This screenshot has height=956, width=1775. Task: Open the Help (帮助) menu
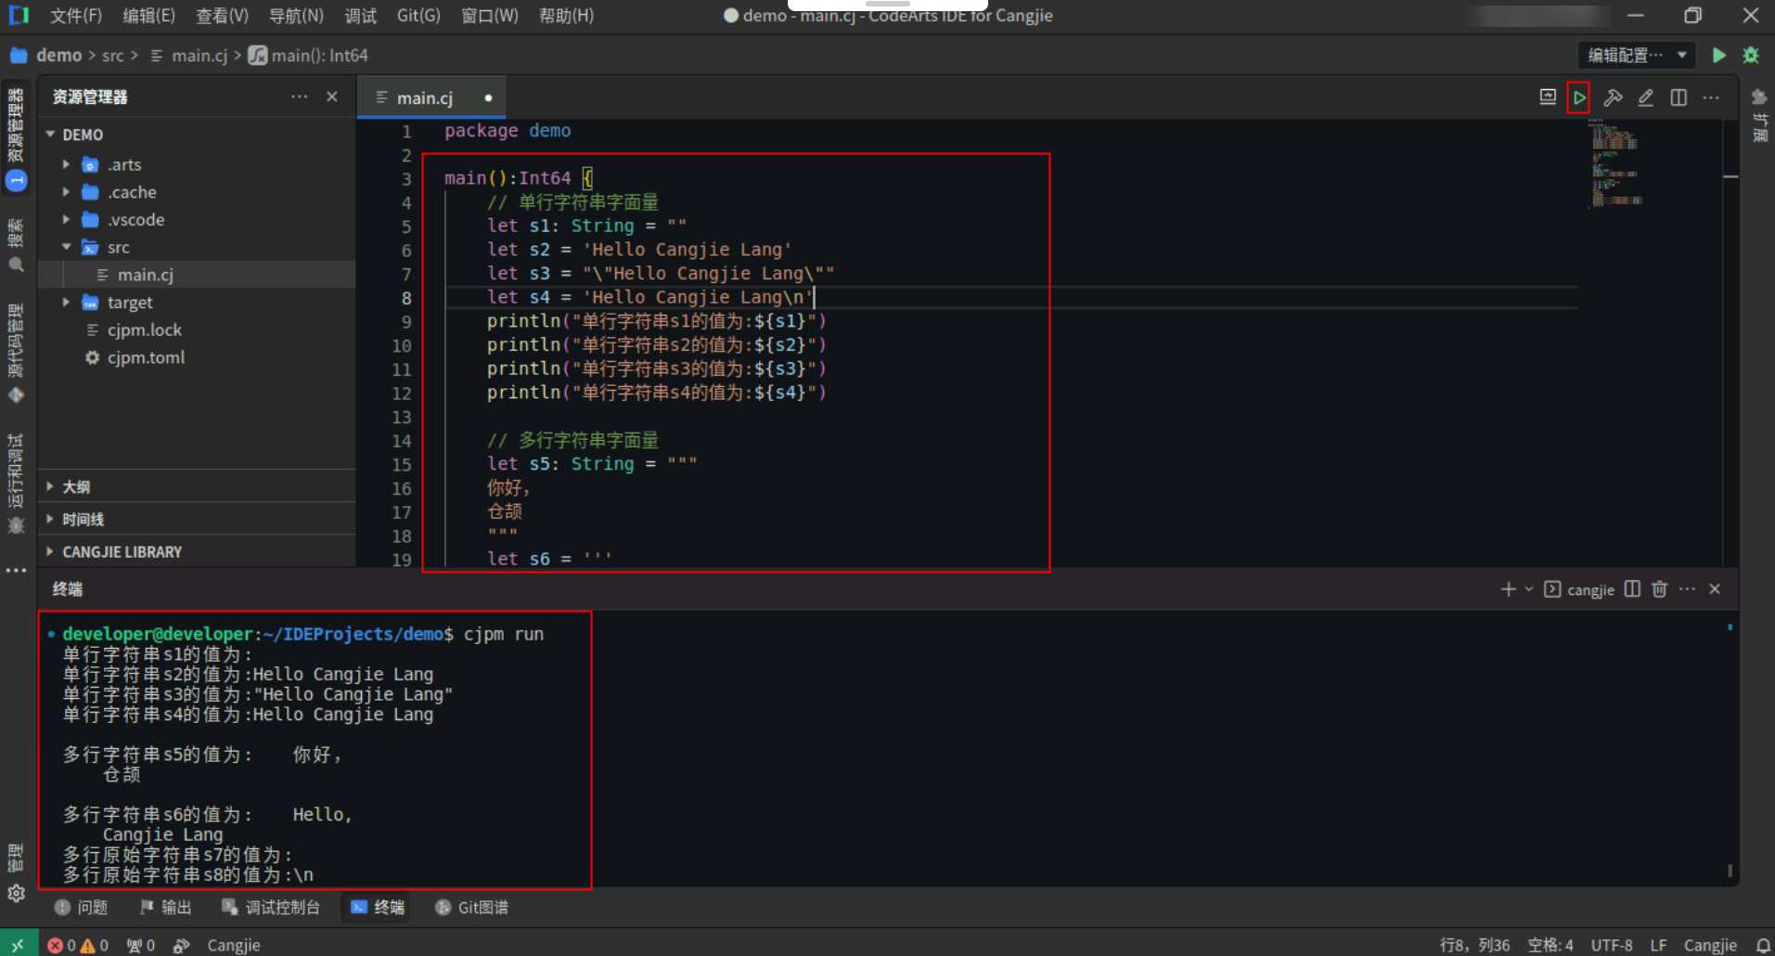tap(566, 16)
